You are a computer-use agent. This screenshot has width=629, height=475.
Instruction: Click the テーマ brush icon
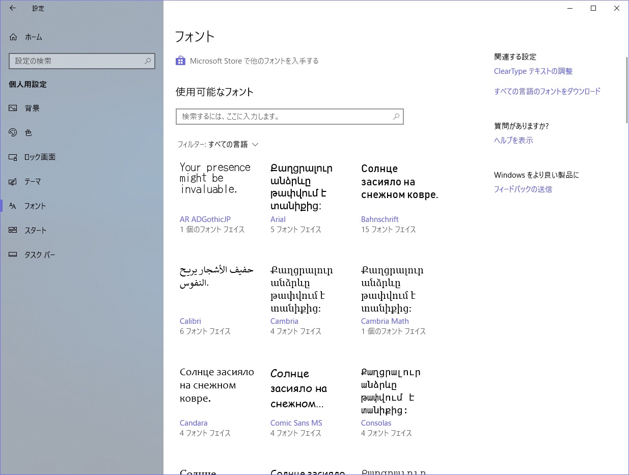13,182
